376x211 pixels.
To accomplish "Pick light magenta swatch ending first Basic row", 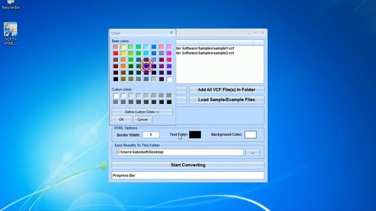I will point(169,47).
